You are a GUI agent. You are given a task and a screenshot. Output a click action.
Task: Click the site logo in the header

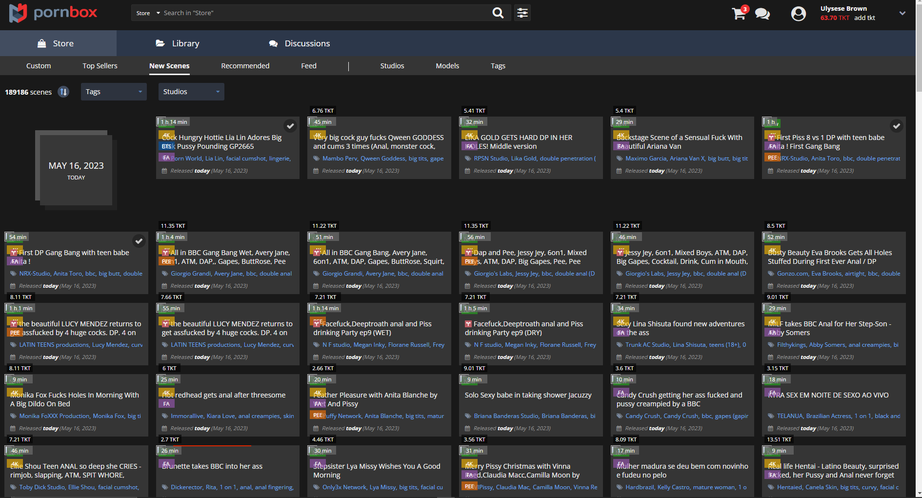[x=54, y=13]
